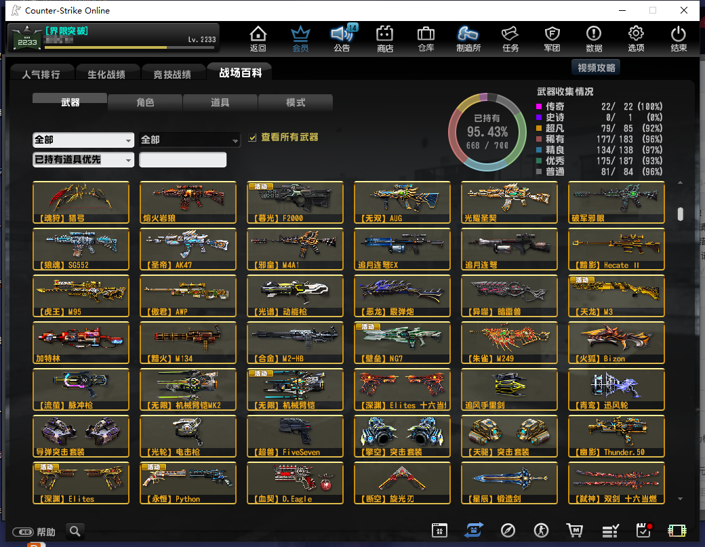Select the 导弹突击套装 weapon card
Image resolution: width=705 pixels, height=547 pixels.
[81, 436]
